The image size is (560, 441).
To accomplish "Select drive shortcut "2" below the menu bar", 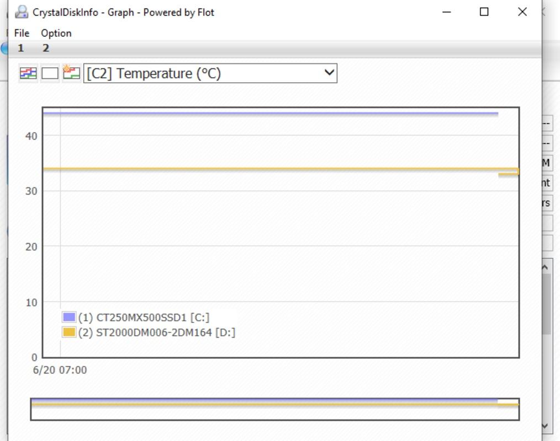I will coord(45,48).
